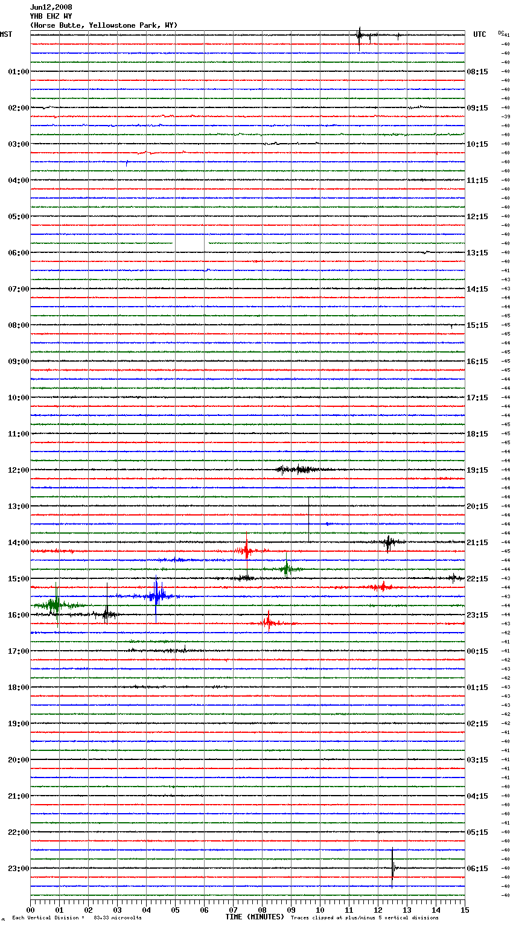This screenshot has height=926, width=513.
Task: Select the UTC axis header
Action: (x=479, y=34)
